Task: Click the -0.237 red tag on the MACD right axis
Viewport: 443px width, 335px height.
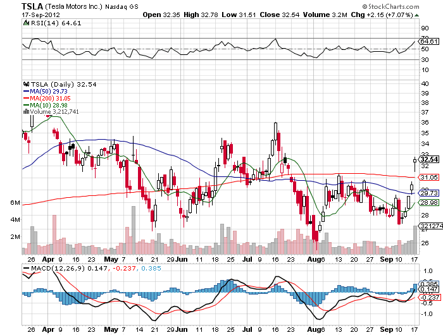Action: point(429,297)
